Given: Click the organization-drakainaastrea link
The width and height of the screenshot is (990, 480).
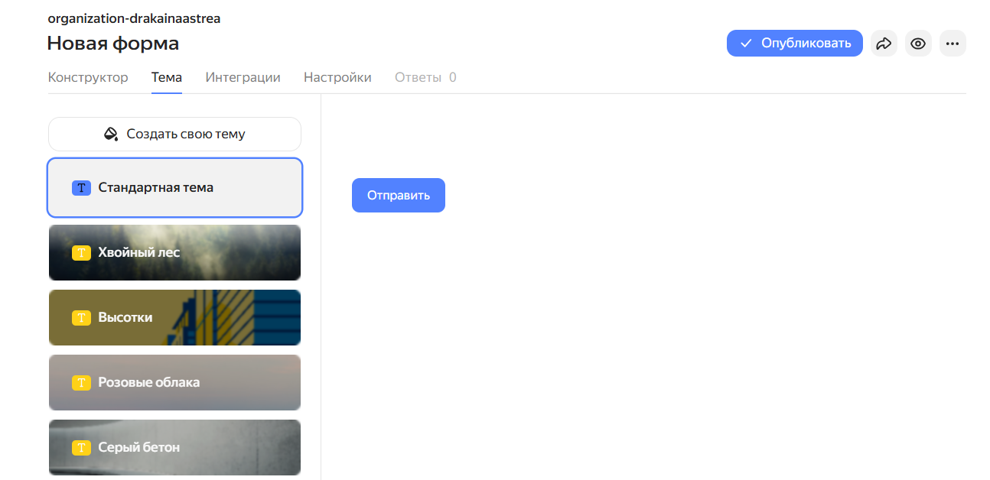Looking at the screenshot, I should [x=134, y=19].
